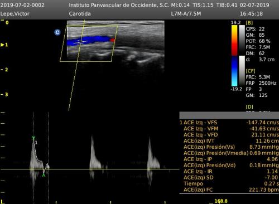Click the blue circled C marker icon

click(57, 32)
